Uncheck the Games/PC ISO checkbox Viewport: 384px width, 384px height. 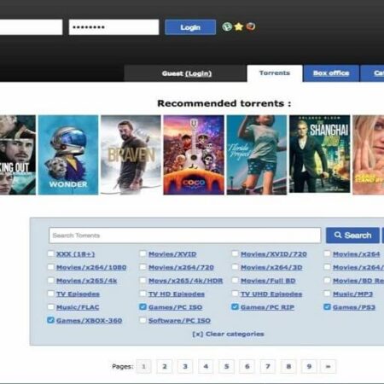[143, 306]
